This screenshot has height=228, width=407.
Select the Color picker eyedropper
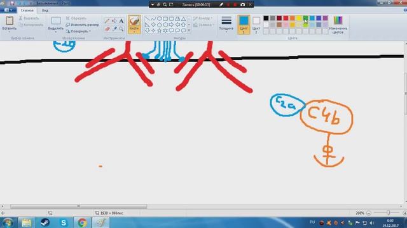pos(114,29)
